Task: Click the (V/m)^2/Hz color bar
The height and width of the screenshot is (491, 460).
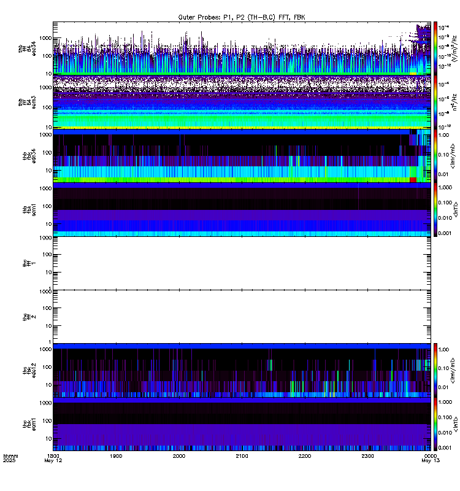Action: 435,48
